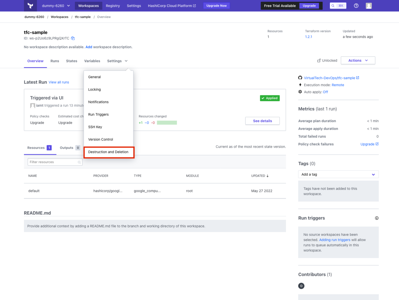Viewport: 399px width, 300px height.
Task: Click the default resource row name
Action: 34,191
